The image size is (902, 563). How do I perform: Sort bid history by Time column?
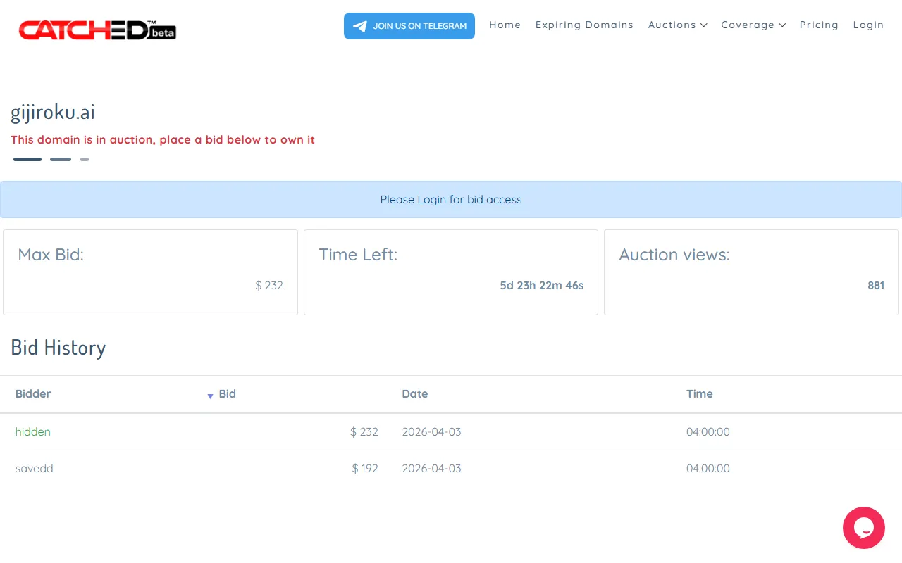point(699,394)
